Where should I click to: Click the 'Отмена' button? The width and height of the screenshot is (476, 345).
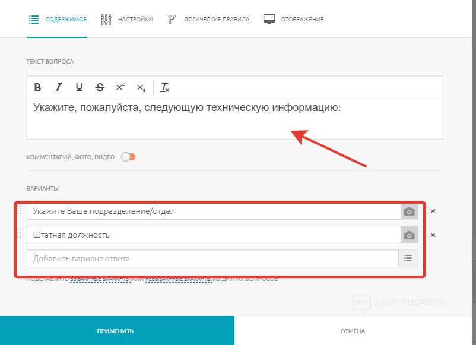(x=353, y=331)
